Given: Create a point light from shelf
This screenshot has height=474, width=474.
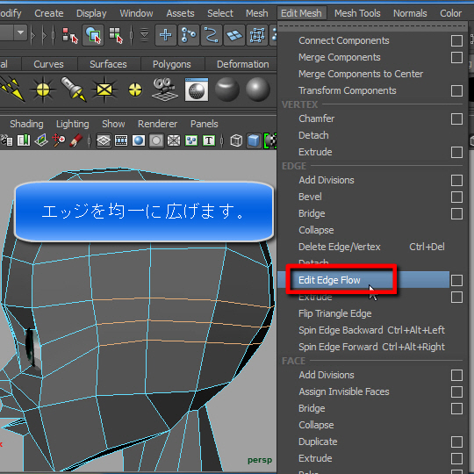Looking at the screenshot, I should [43, 90].
